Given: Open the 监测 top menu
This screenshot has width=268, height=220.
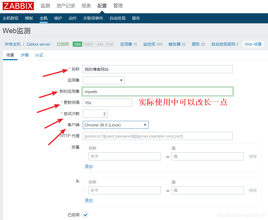Looking at the screenshot, I should [x=45, y=6].
